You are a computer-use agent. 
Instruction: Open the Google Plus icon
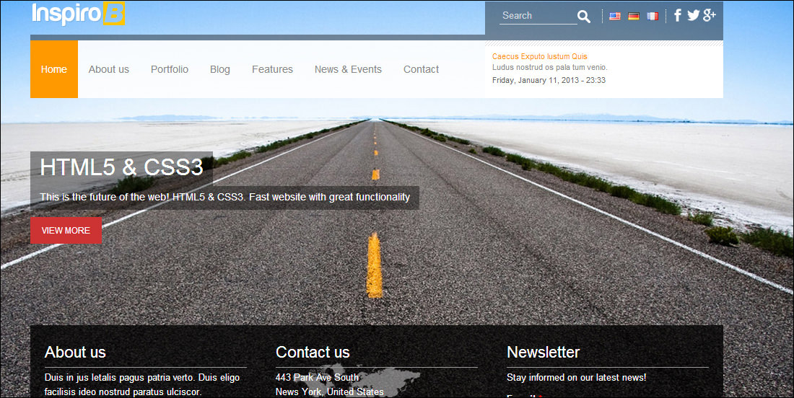tap(710, 15)
